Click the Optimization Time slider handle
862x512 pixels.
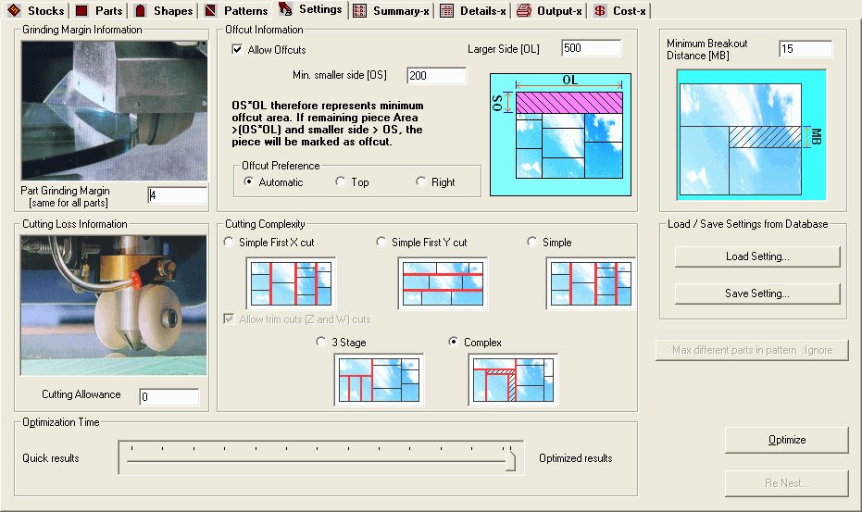tap(510, 460)
